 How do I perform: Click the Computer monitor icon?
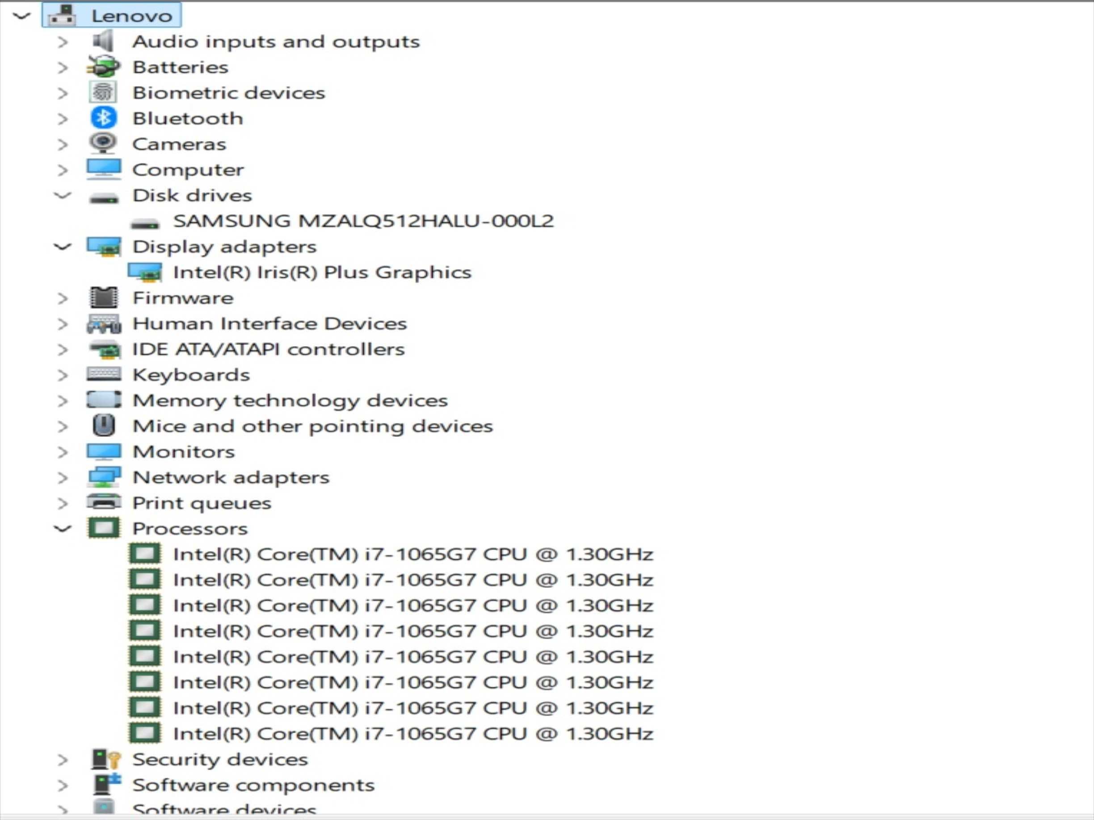[103, 169]
